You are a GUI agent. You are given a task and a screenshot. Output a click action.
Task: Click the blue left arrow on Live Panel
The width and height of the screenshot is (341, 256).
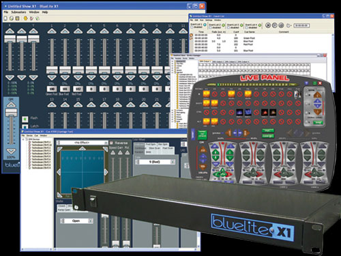(x=235, y=132)
